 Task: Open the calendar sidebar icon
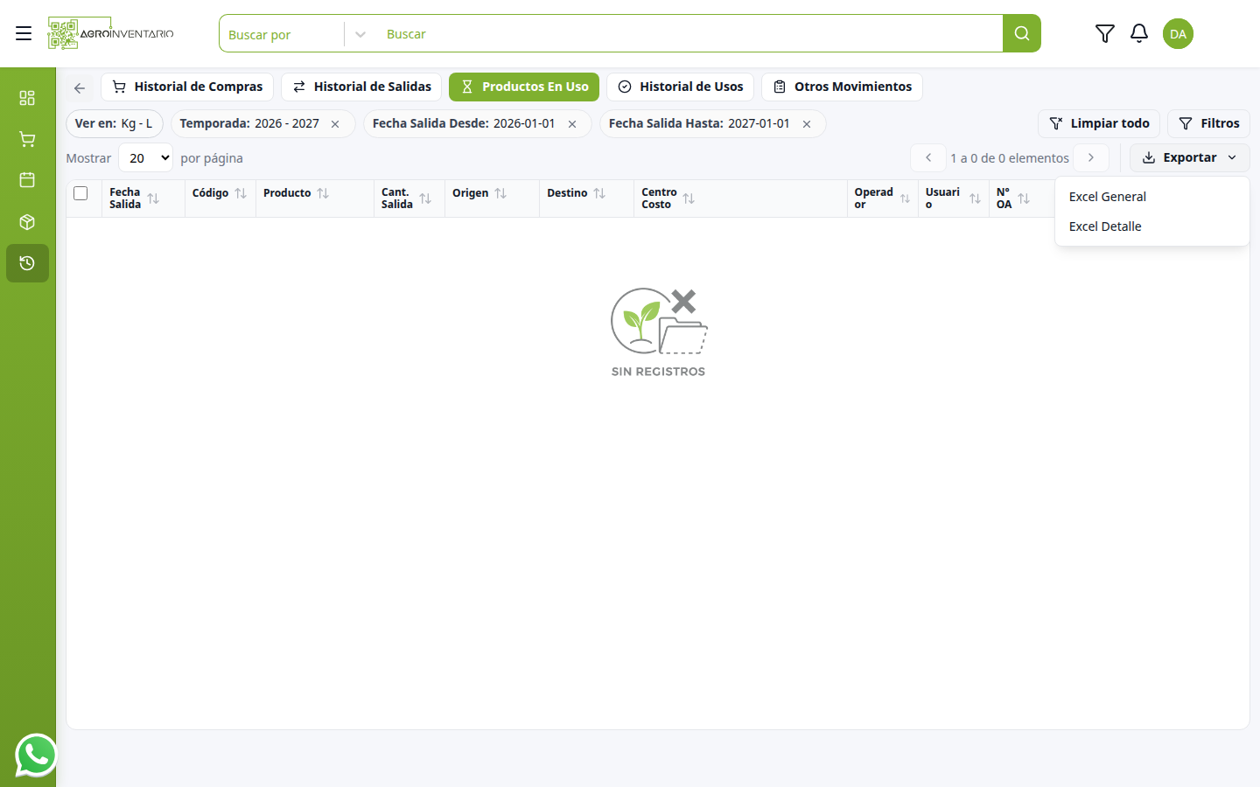pyautogui.click(x=27, y=180)
